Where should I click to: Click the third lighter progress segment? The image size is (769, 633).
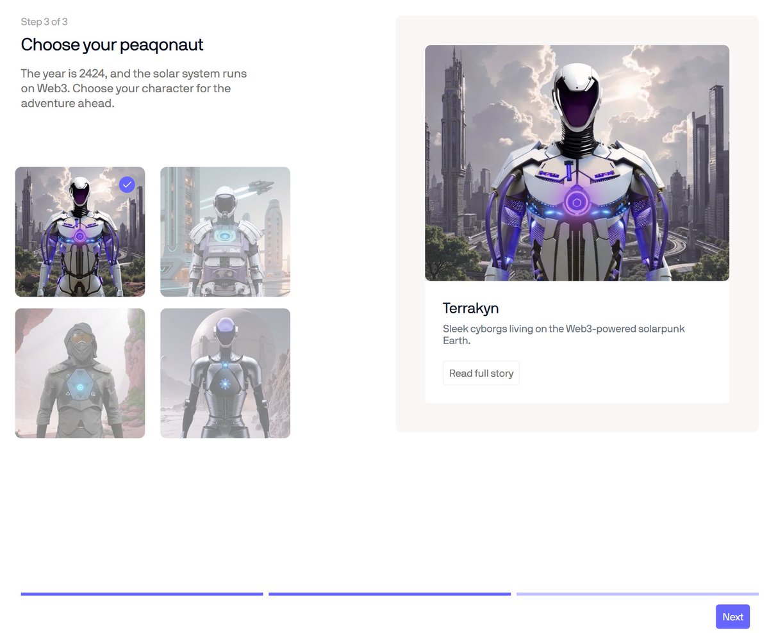tap(638, 594)
